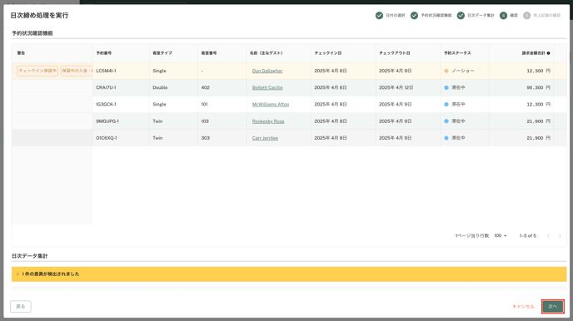This screenshot has height=321, width=573.
Task: Click the info icon beside 請求金額合計 header
Action: click(x=548, y=53)
